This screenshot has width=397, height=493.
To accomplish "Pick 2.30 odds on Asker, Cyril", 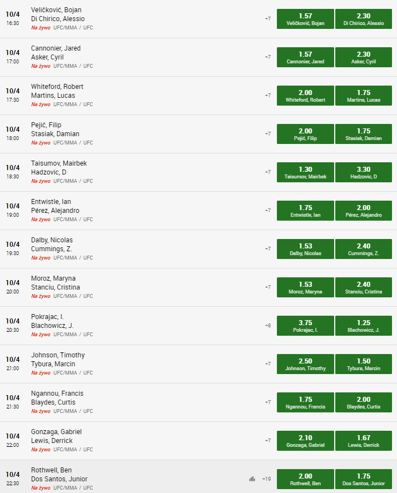I will click(x=363, y=57).
